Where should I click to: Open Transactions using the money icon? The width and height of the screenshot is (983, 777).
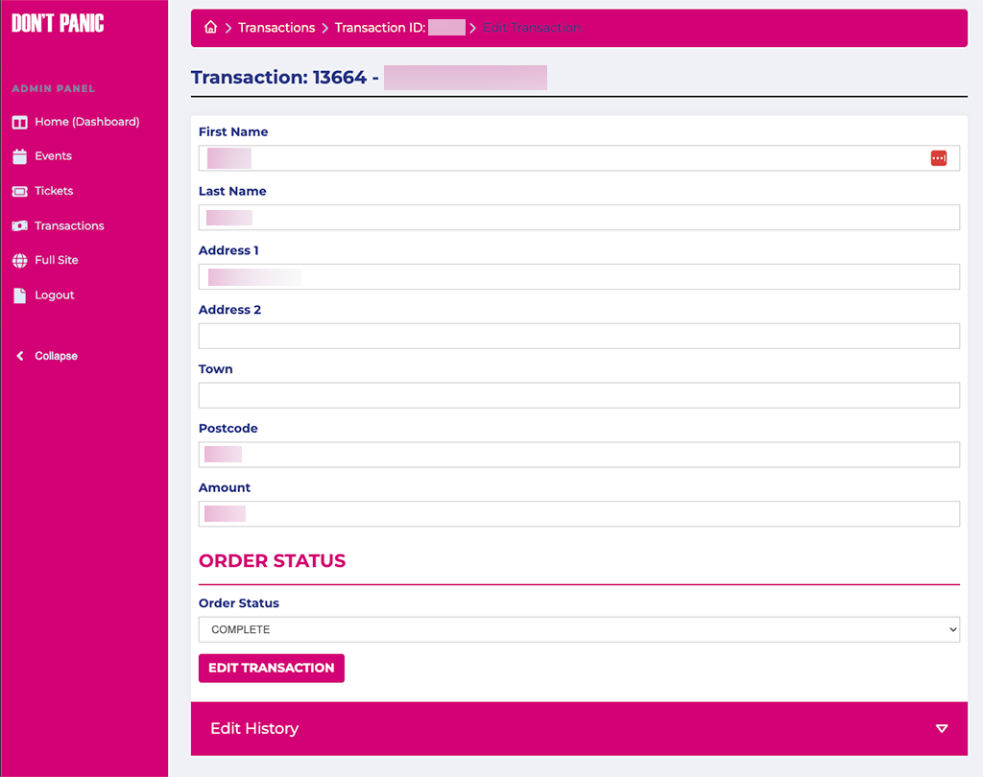(x=20, y=225)
